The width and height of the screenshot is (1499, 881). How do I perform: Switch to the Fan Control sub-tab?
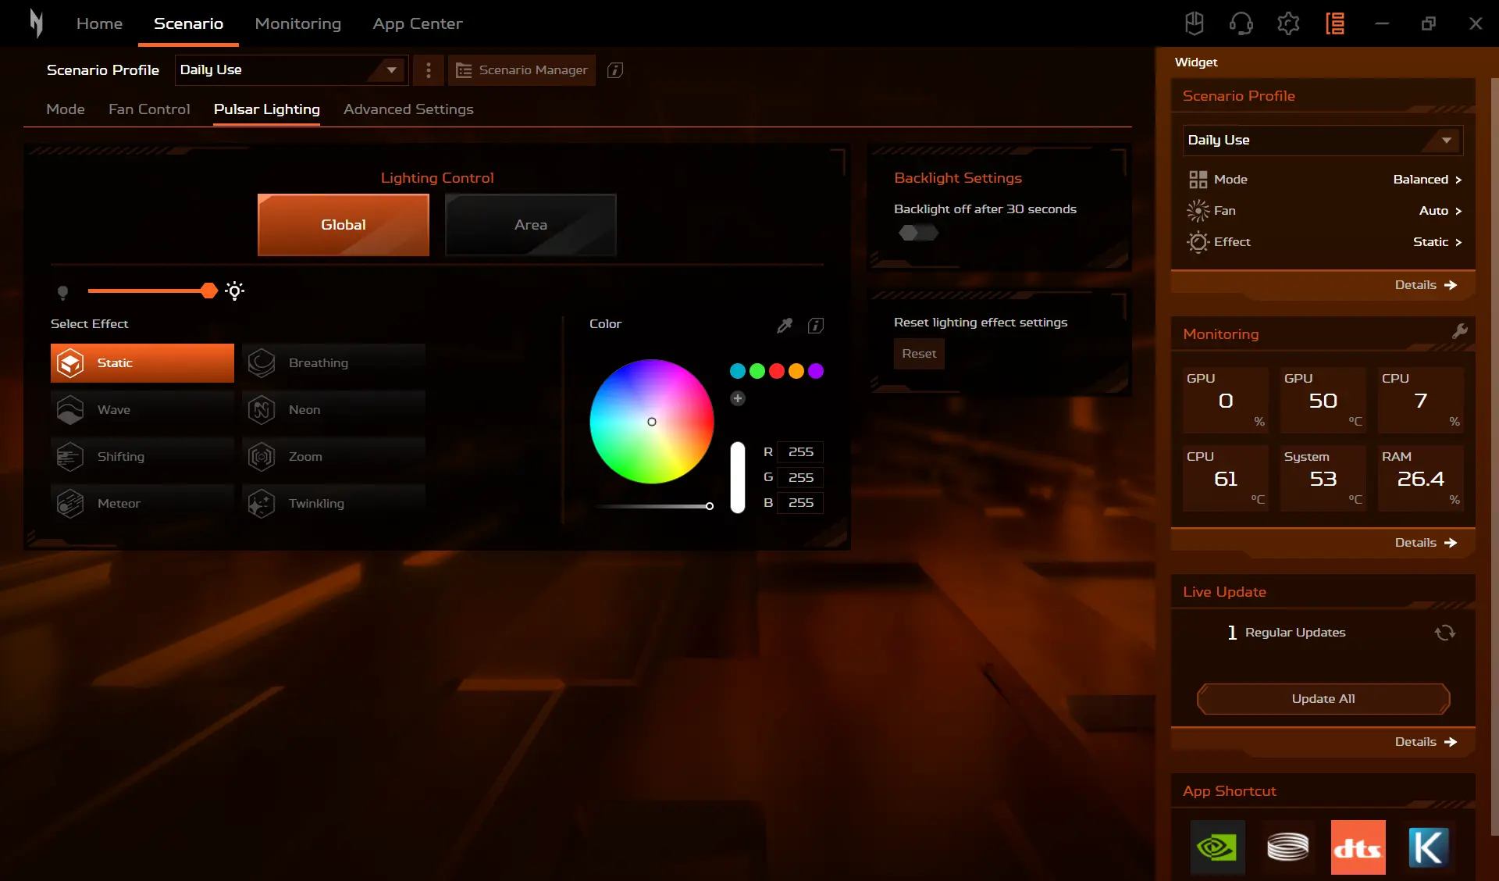coord(149,109)
